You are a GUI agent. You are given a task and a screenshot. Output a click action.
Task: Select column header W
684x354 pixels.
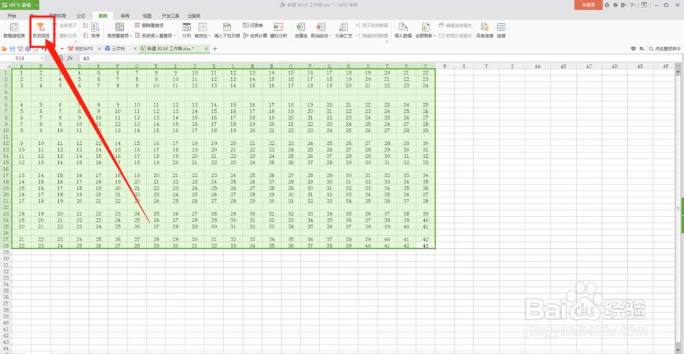(445, 66)
